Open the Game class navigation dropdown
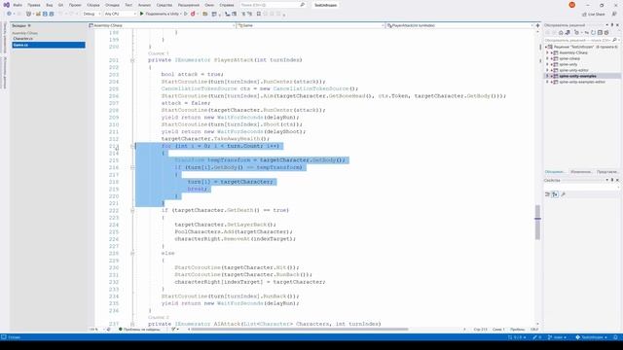Image resolution: width=623 pixels, height=350 pixels. pyautogui.click(x=311, y=25)
